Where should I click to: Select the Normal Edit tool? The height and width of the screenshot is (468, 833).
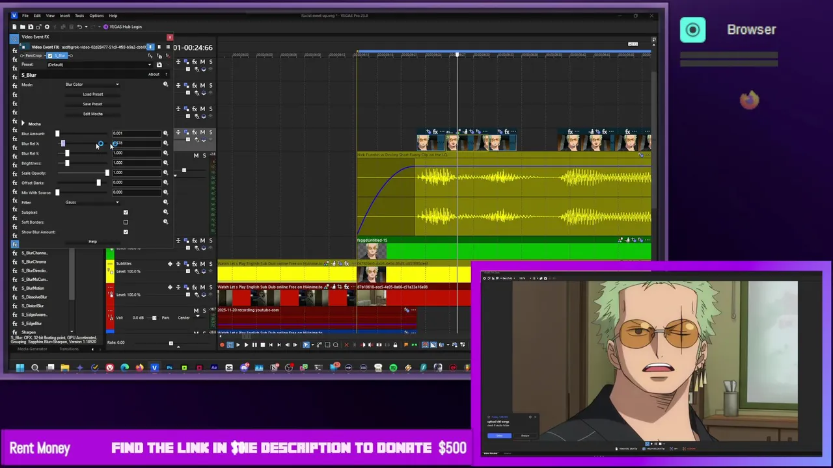(306, 344)
